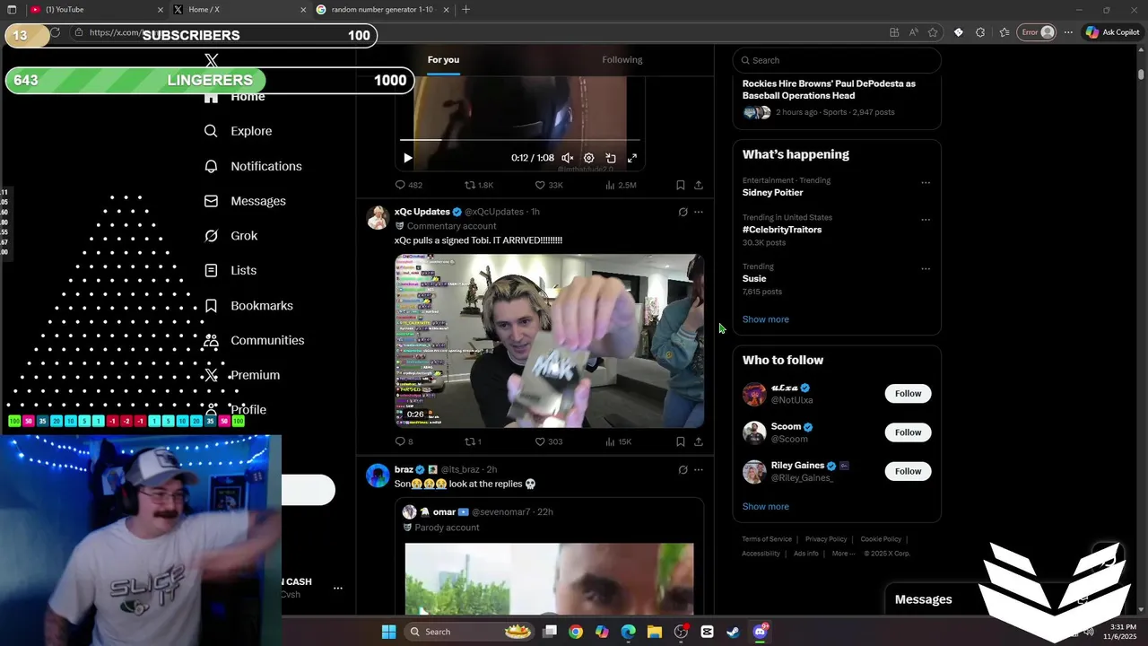Bookmark the xQc Updates post
This screenshot has height=646, width=1148.
[680, 441]
